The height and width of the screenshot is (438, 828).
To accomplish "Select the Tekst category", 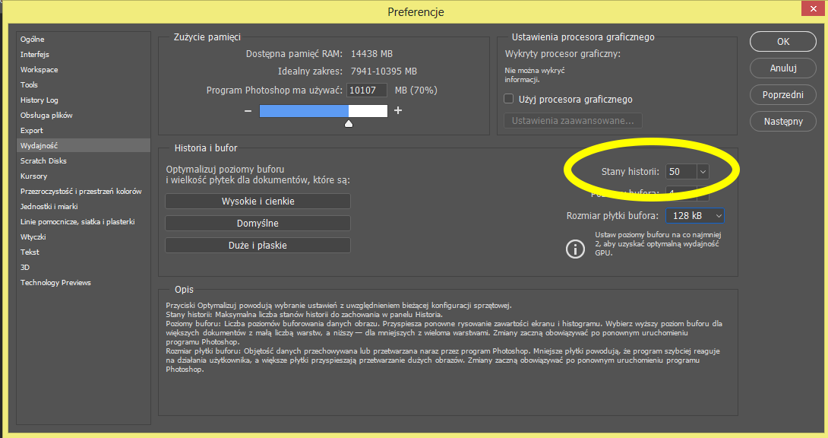I will click(30, 252).
